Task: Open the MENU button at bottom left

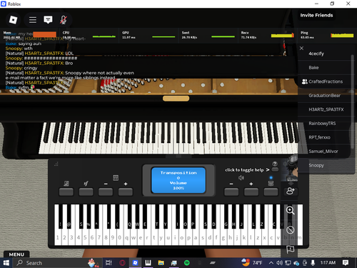Action: pos(16,254)
